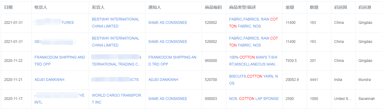Open the 100% COTTON MAN'S T-SHIRT description

tap(254, 61)
